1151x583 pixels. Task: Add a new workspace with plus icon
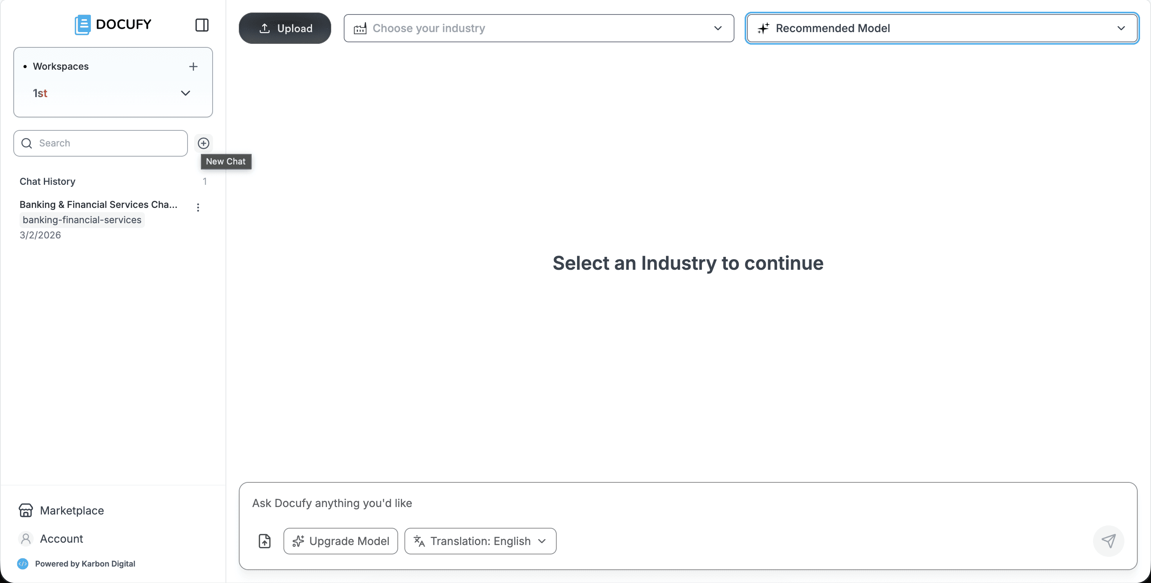(x=193, y=67)
